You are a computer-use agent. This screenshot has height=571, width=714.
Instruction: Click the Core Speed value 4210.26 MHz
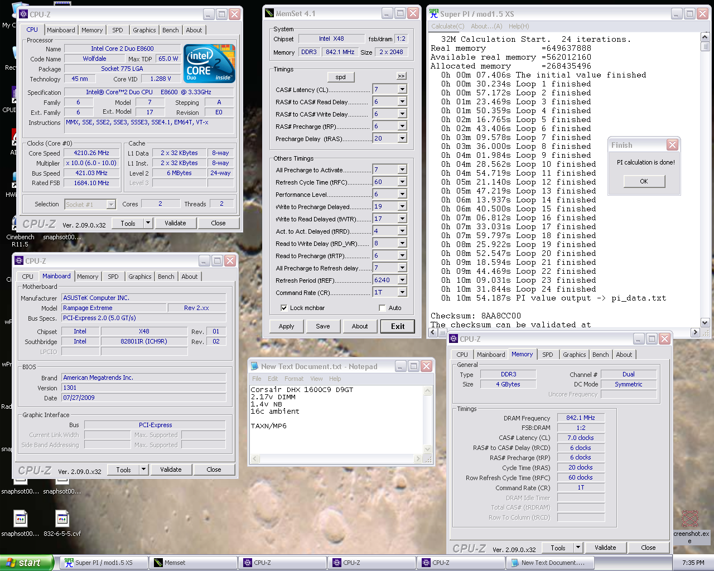pyautogui.click(x=91, y=153)
